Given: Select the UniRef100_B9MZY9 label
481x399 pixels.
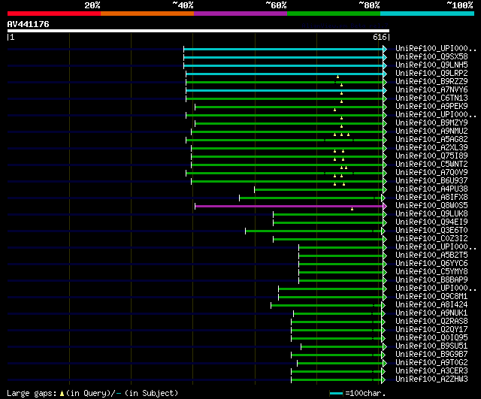Looking at the screenshot, I should 431,123.
